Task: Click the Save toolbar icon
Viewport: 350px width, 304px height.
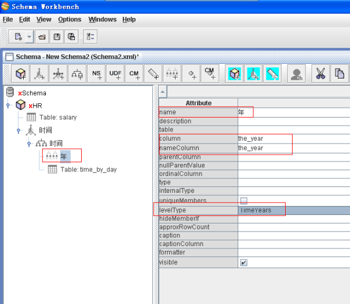Action: pyautogui.click(x=57, y=36)
